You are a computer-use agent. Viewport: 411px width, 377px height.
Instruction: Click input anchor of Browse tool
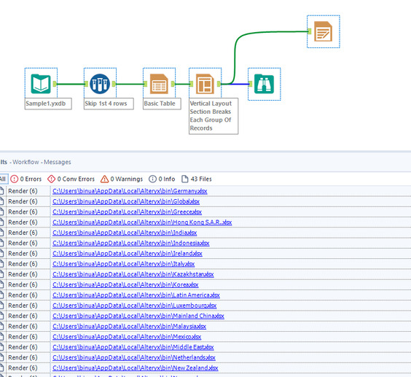point(251,84)
